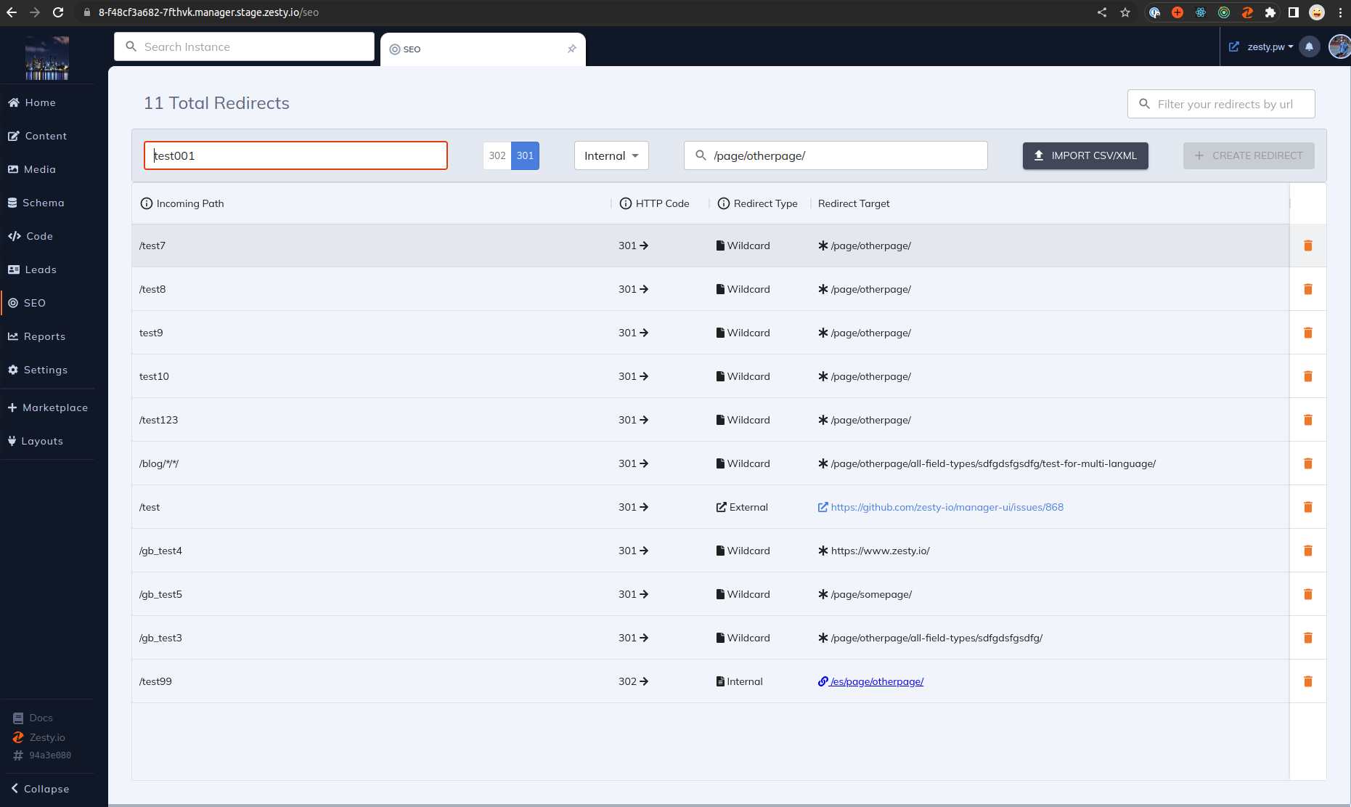This screenshot has height=807, width=1351.
Task: Open the Internal redirect type dropdown
Action: (x=611, y=155)
